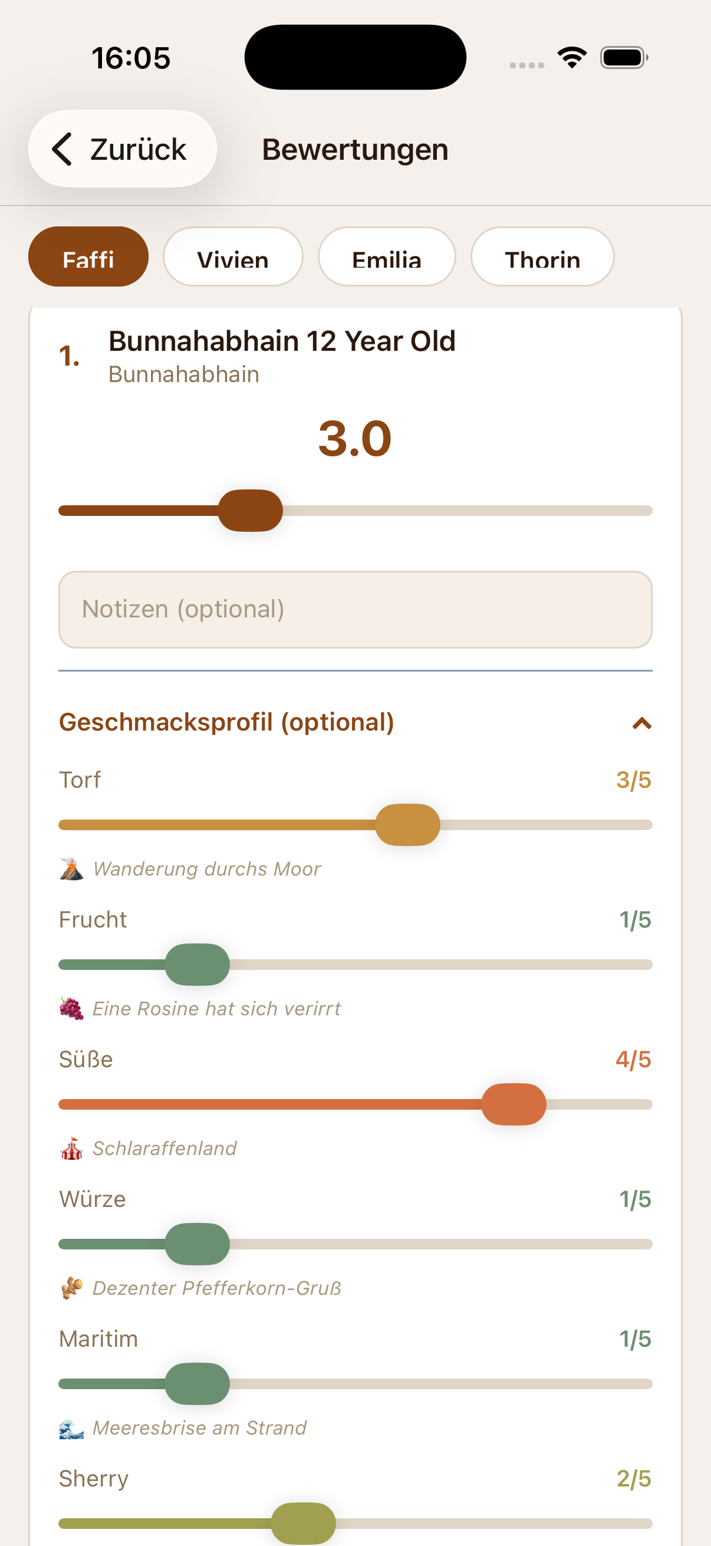Click the circus tent icon near Schlaraffenland
Viewport: 711px width, 1546px height.
72,1147
